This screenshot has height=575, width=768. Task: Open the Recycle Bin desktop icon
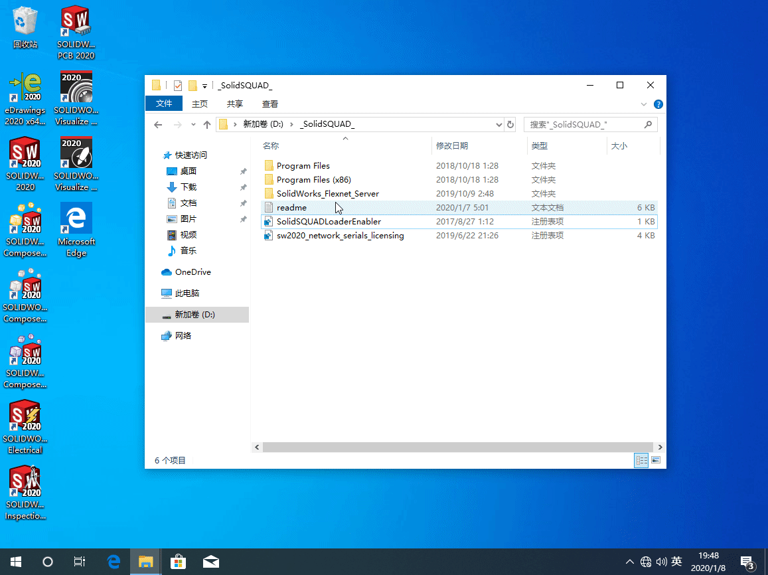[25, 28]
